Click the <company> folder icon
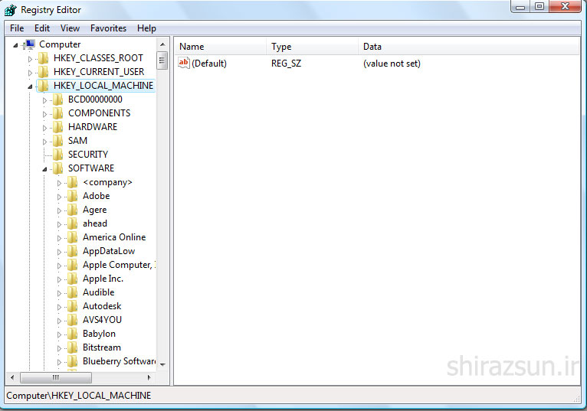The width and height of the screenshot is (587, 411). point(73,182)
